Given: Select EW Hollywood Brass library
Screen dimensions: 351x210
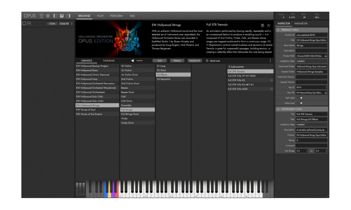Looking at the screenshot, I should [97, 70].
